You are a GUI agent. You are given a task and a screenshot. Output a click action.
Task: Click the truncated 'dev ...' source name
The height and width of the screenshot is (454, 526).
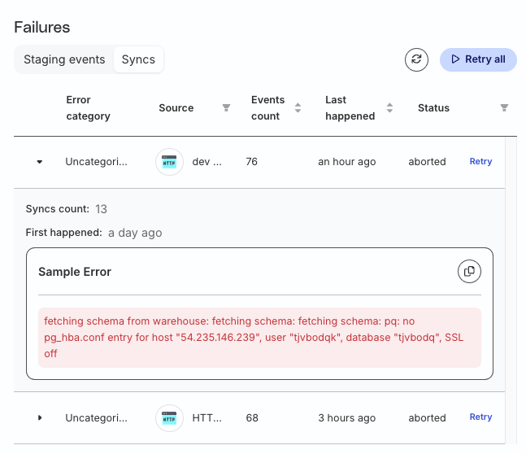pyautogui.click(x=207, y=162)
